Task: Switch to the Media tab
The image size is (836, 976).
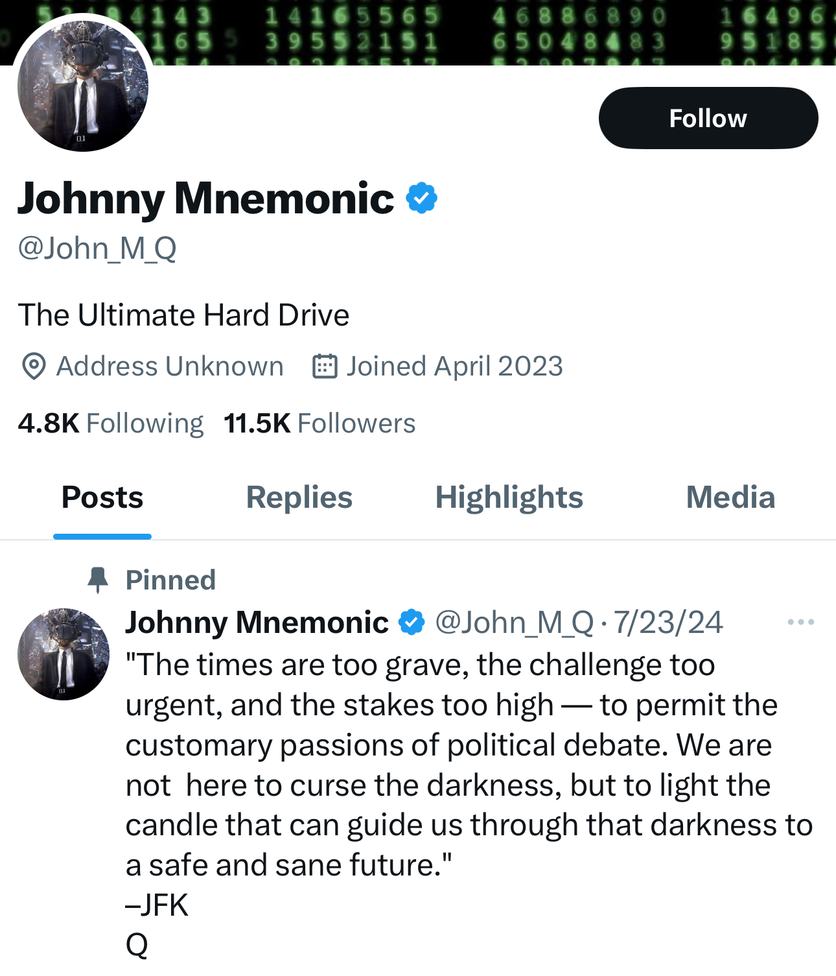Action: (730, 498)
